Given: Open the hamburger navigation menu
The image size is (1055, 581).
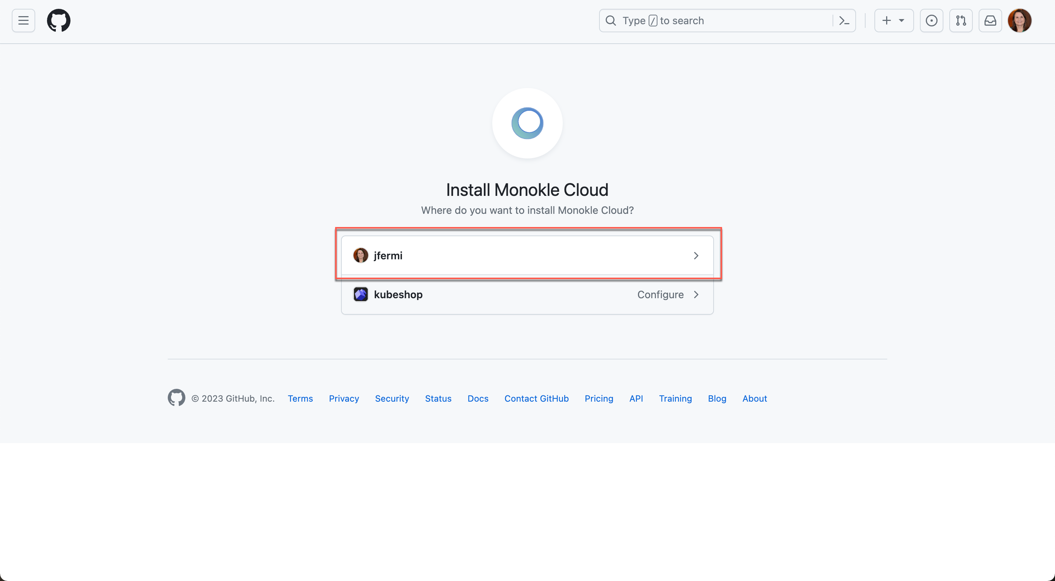Looking at the screenshot, I should pos(23,21).
